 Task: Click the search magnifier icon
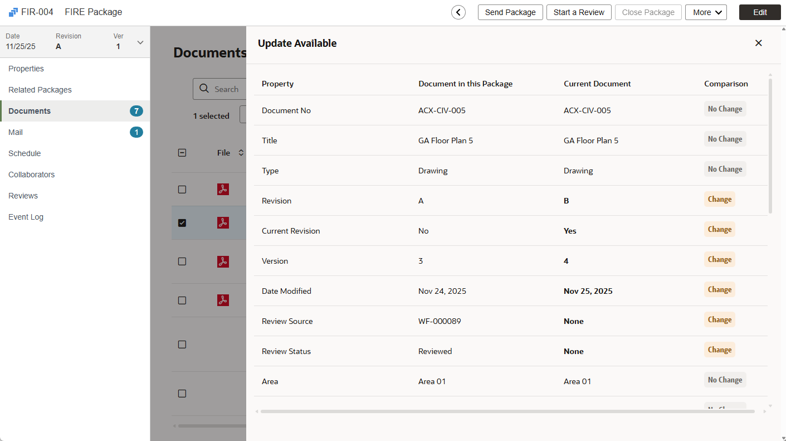[x=204, y=89]
